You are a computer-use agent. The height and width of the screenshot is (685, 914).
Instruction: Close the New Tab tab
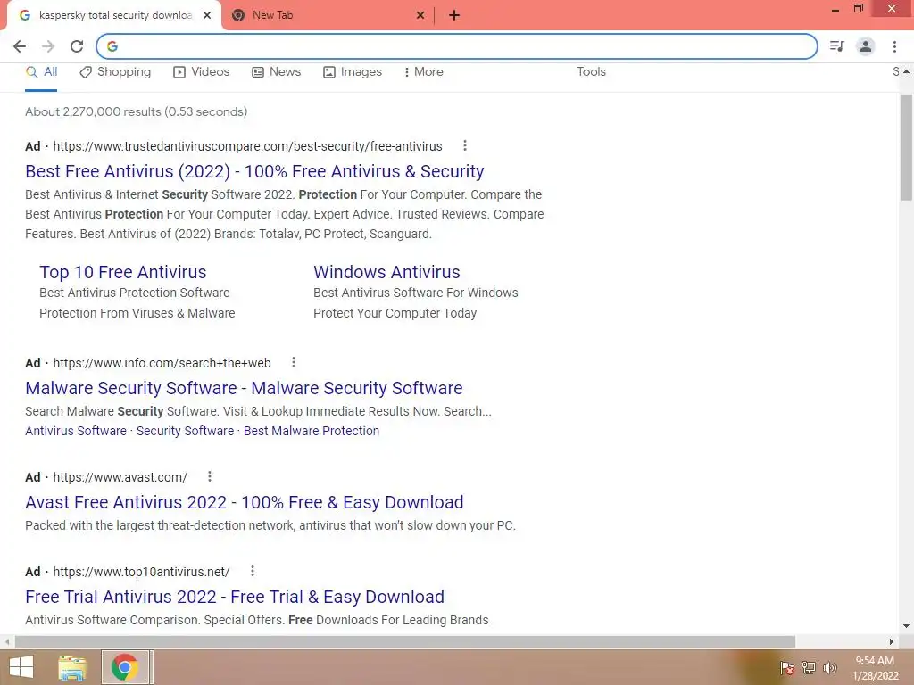[x=420, y=16]
